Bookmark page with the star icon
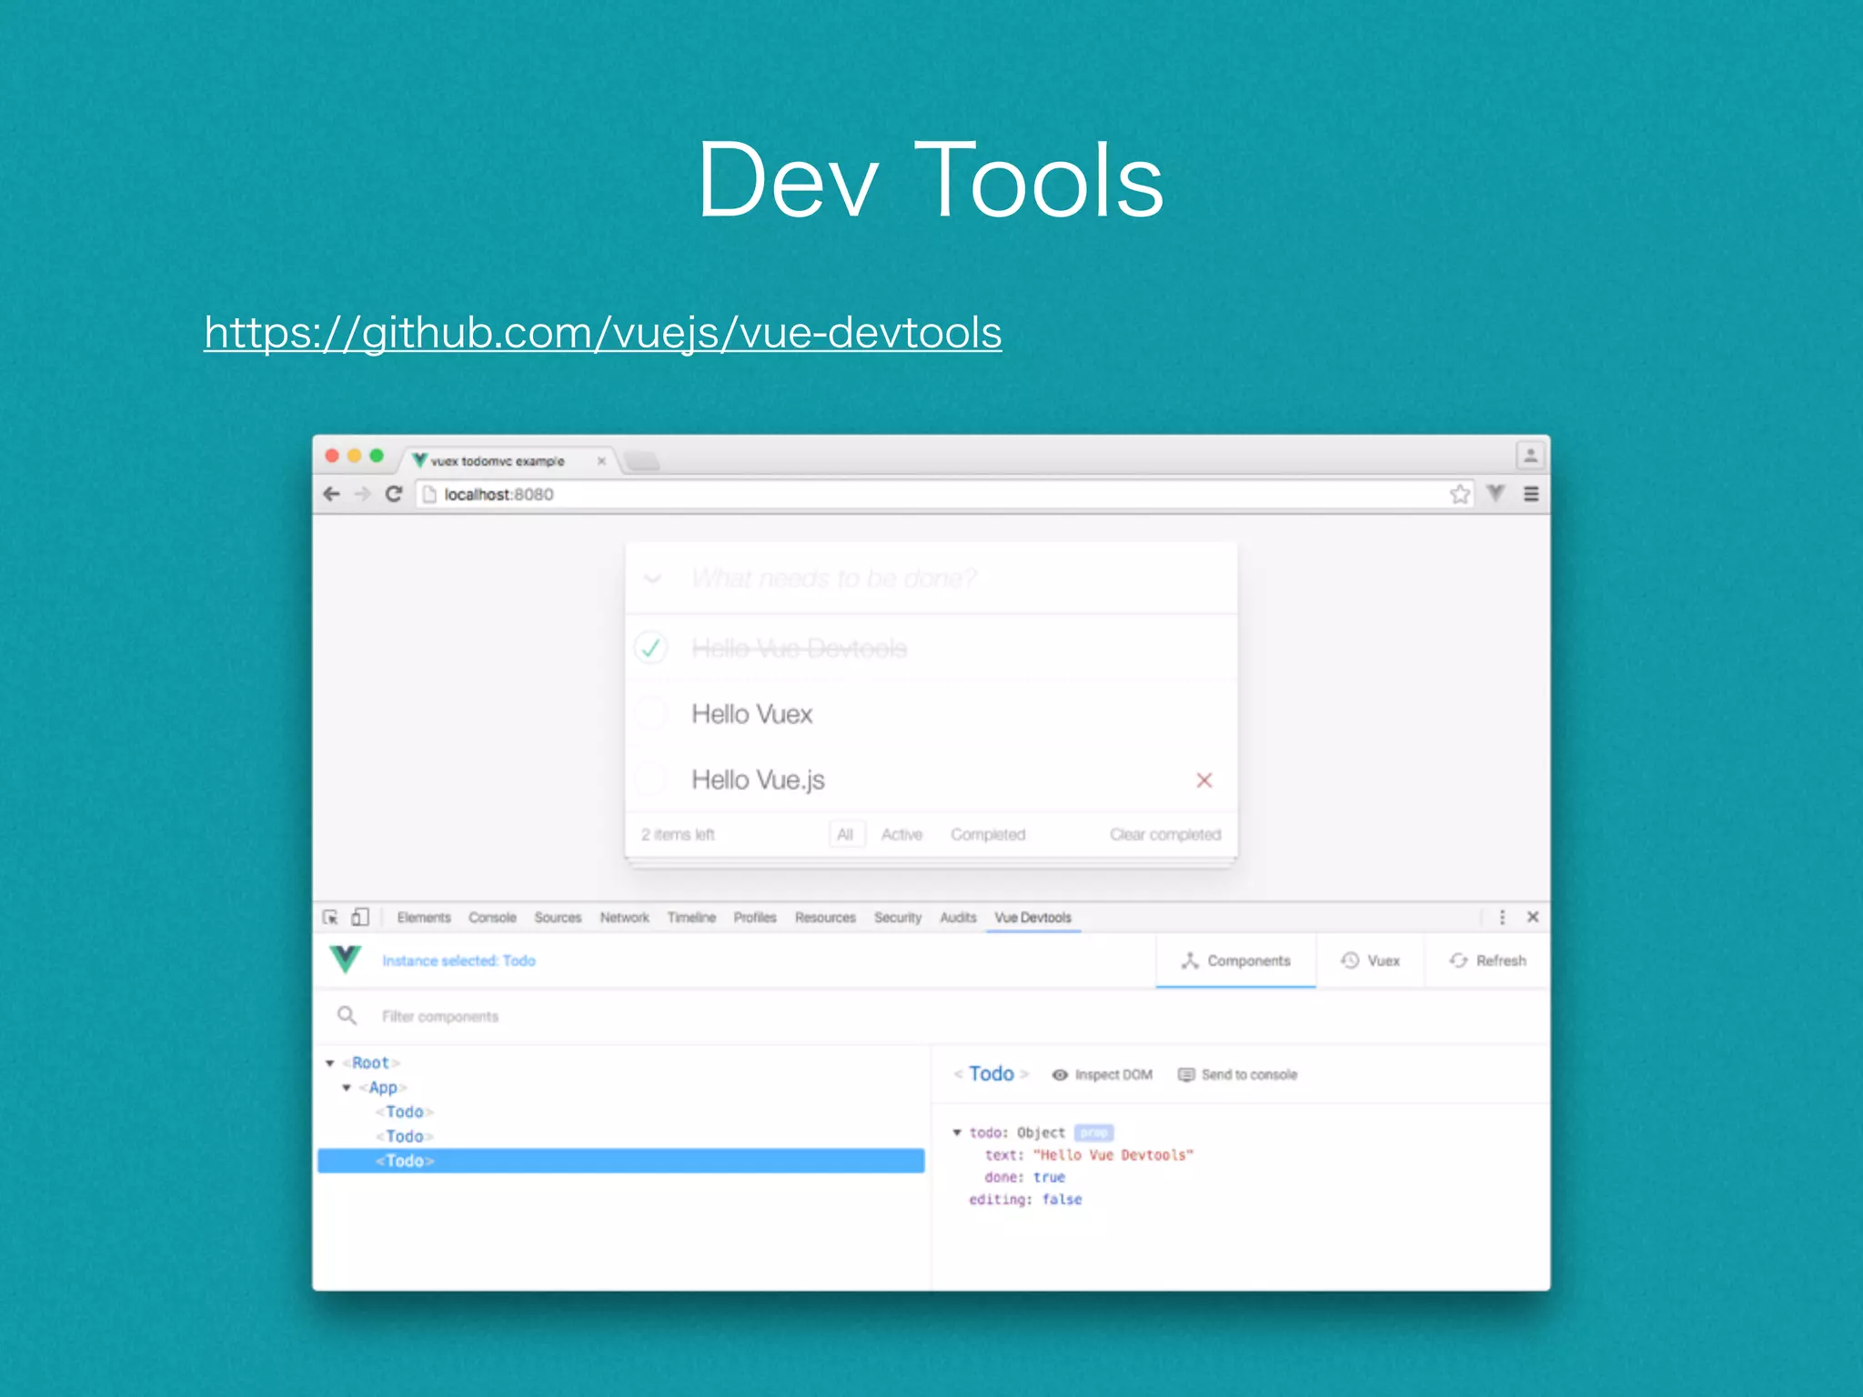The image size is (1863, 1397). click(x=1460, y=494)
